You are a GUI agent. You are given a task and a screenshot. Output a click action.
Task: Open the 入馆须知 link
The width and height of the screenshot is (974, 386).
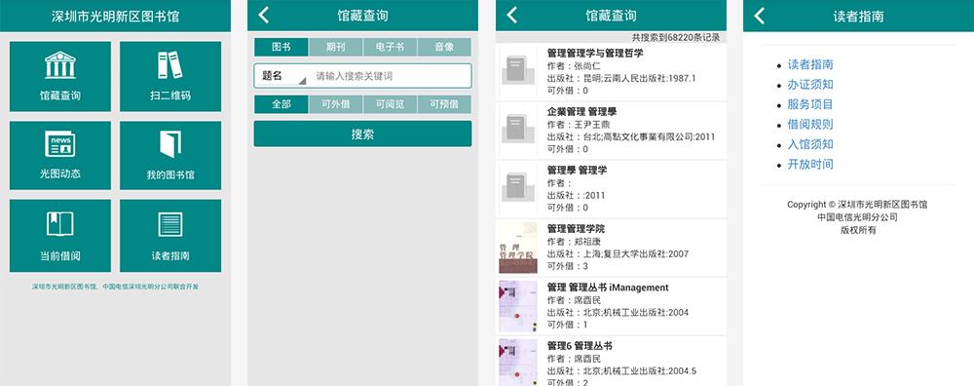[810, 144]
